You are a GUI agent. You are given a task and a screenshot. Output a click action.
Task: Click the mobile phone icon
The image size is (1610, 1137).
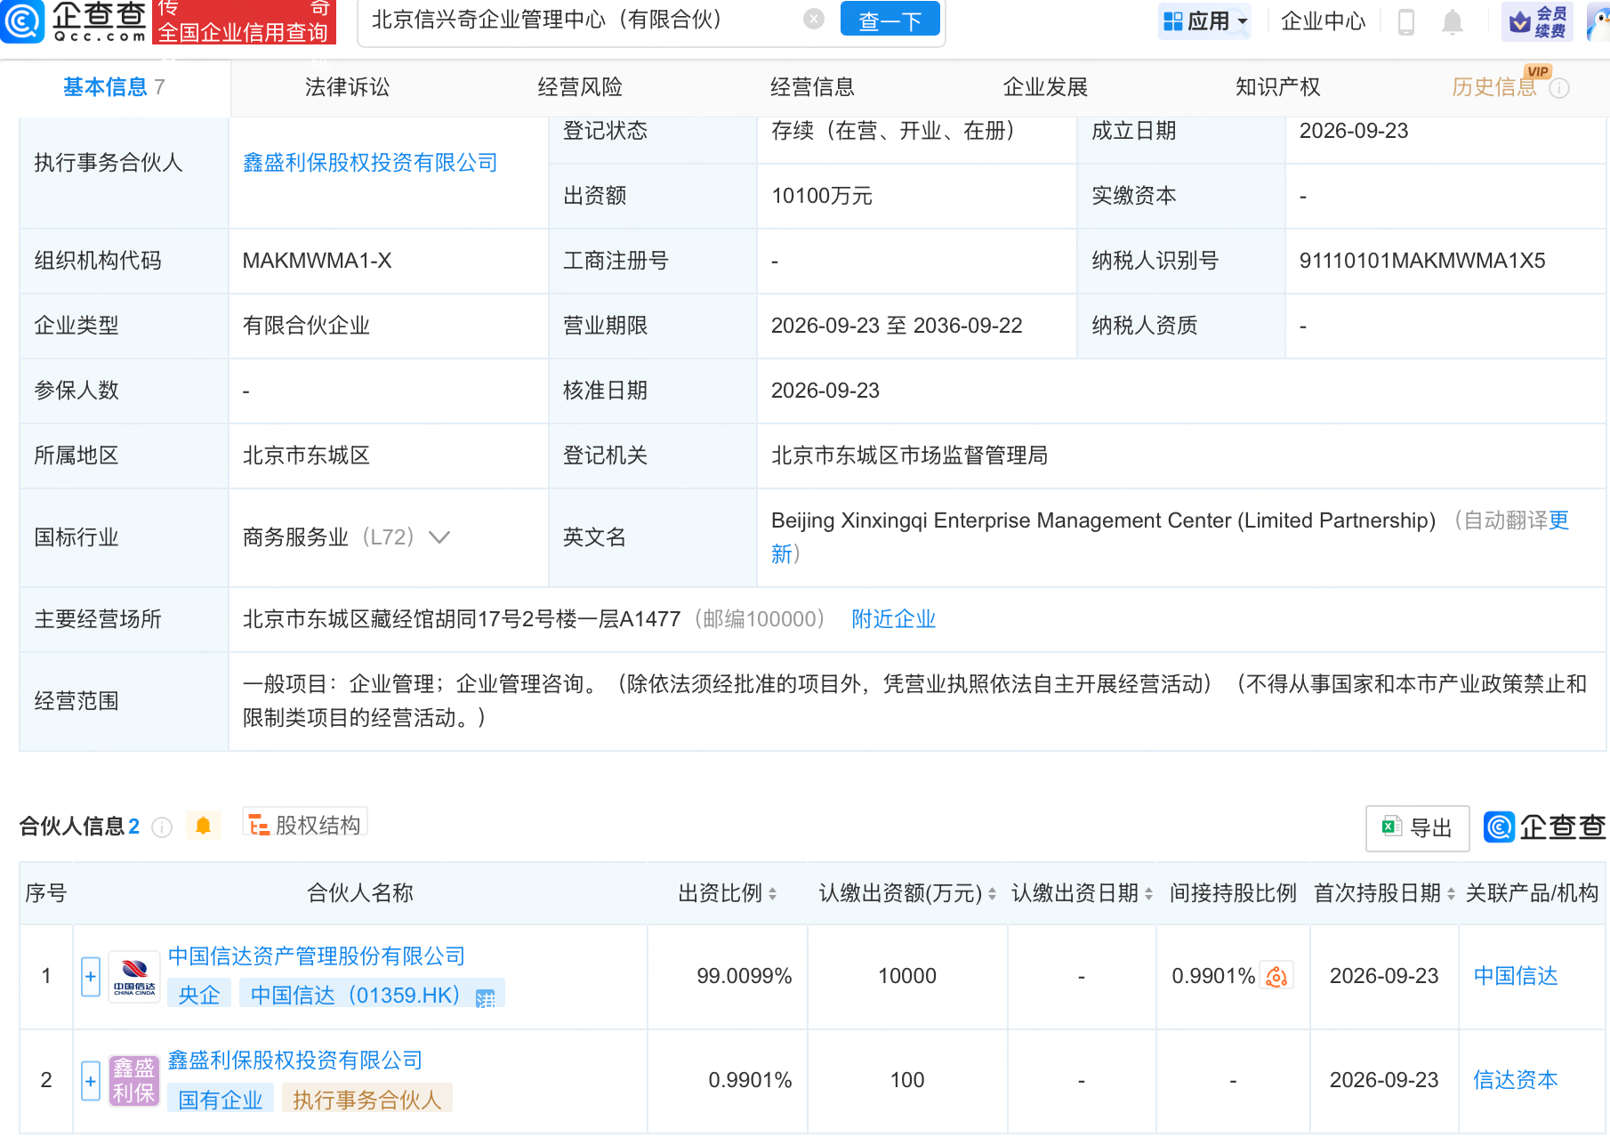point(1405,21)
